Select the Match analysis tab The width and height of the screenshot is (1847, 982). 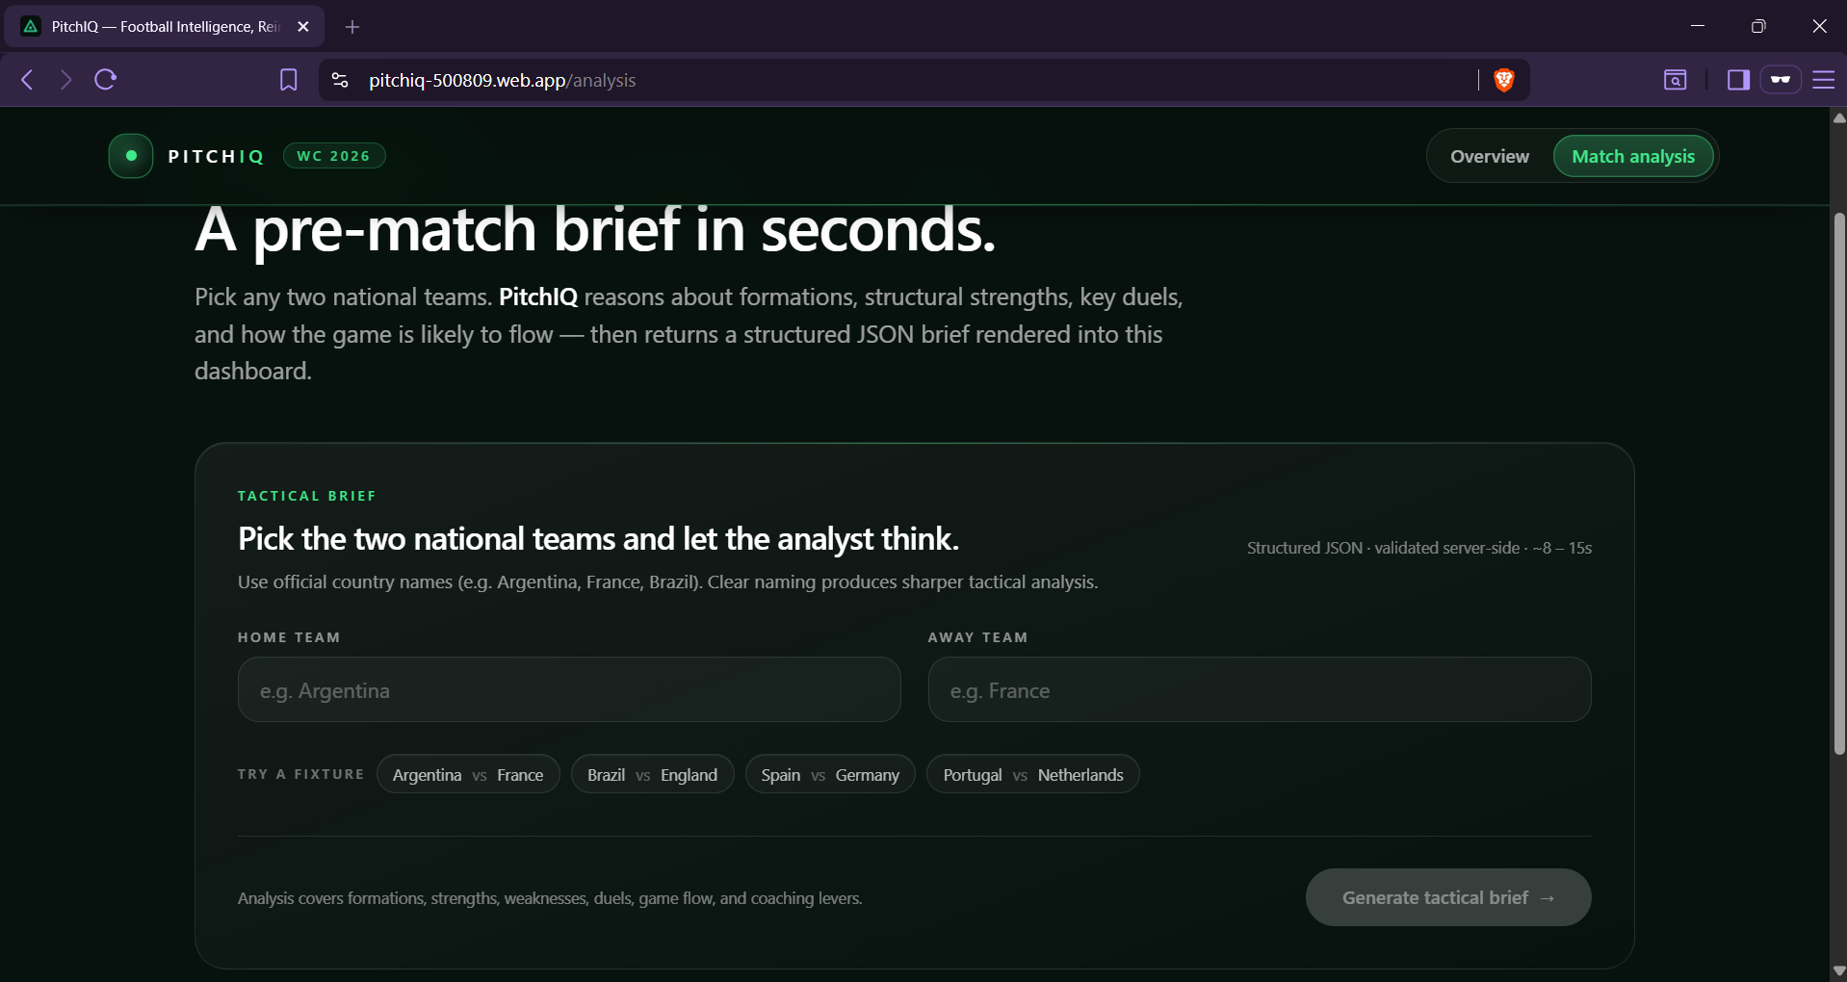click(x=1633, y=156)
